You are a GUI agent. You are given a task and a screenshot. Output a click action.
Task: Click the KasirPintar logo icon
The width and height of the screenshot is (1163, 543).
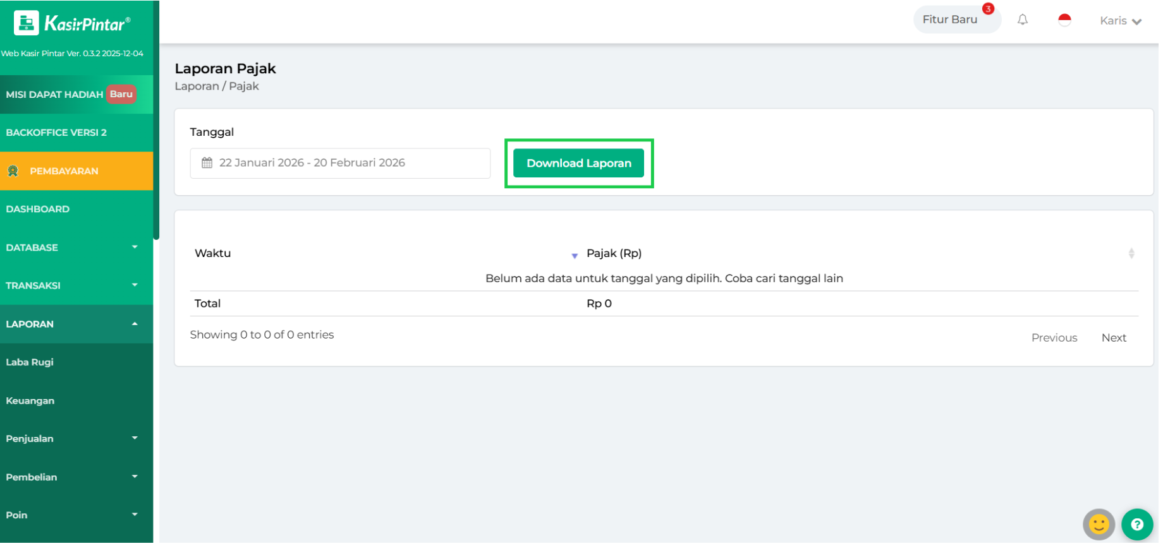pos(26,23)
